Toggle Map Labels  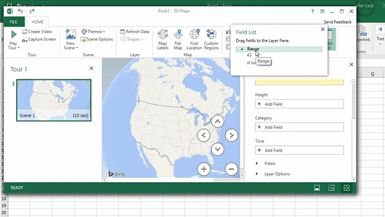coord(162,40)
